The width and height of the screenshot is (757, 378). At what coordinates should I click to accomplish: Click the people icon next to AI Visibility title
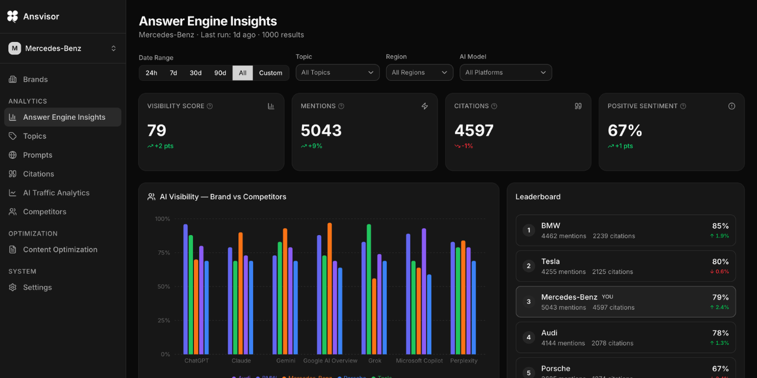point(151,197)
